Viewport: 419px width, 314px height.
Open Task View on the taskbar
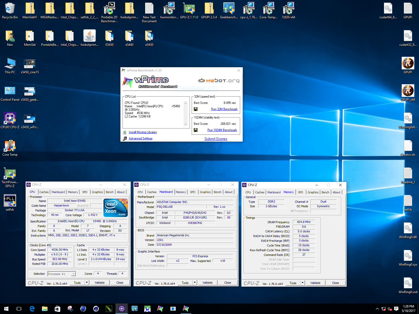[19, 309]
